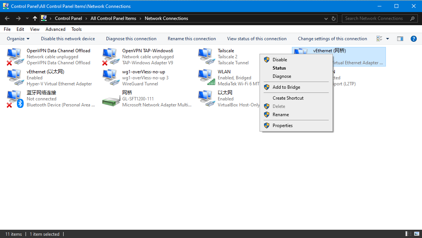Click the Control Panel breadcrumb
The width and height of the screenshot is (422, 238).
point(68,18)
